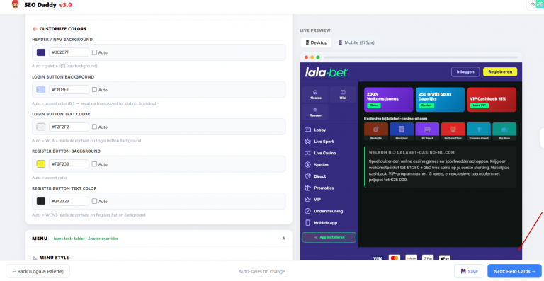Click the Direct icon in preview sidebar
The image size is (544, 281).
(307, 176)
